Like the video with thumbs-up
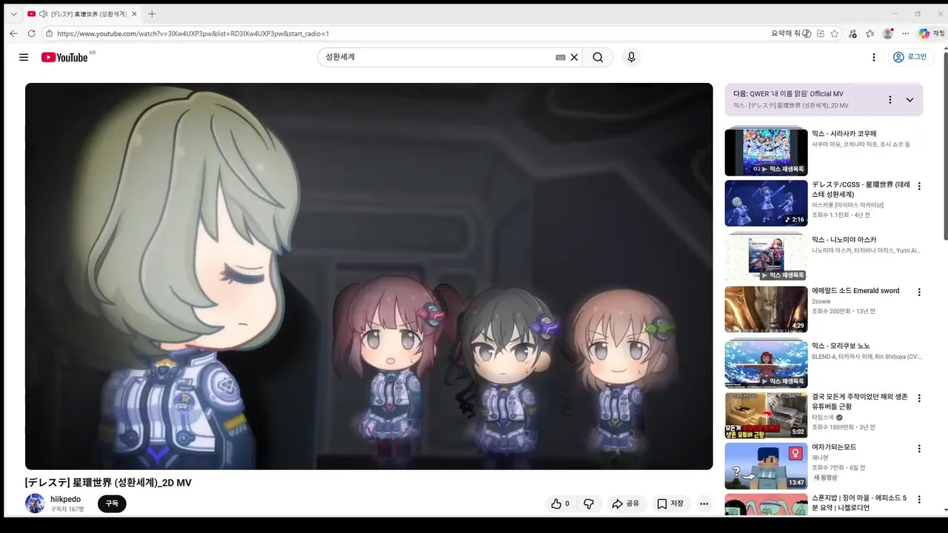 point(560,503)
